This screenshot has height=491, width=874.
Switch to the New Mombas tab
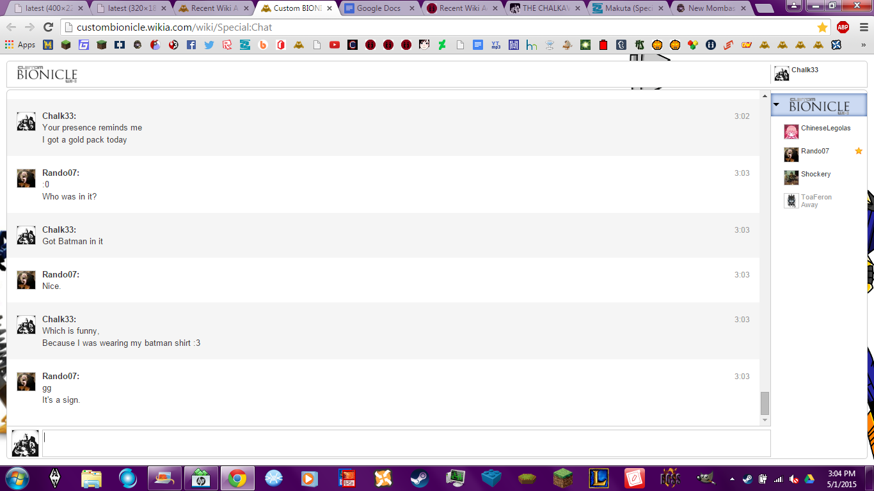[711, 8]
